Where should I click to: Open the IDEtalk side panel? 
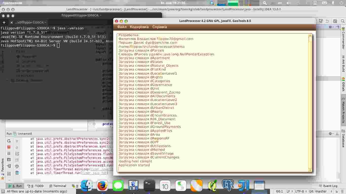coord(343,85)
